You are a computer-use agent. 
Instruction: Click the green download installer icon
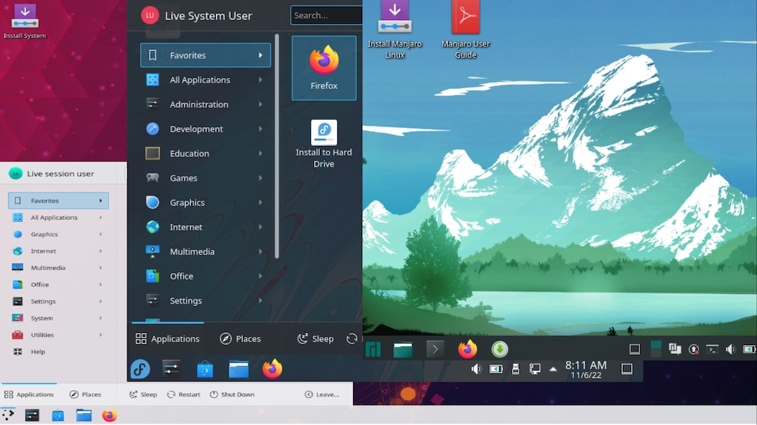click(x=500, y=349)
